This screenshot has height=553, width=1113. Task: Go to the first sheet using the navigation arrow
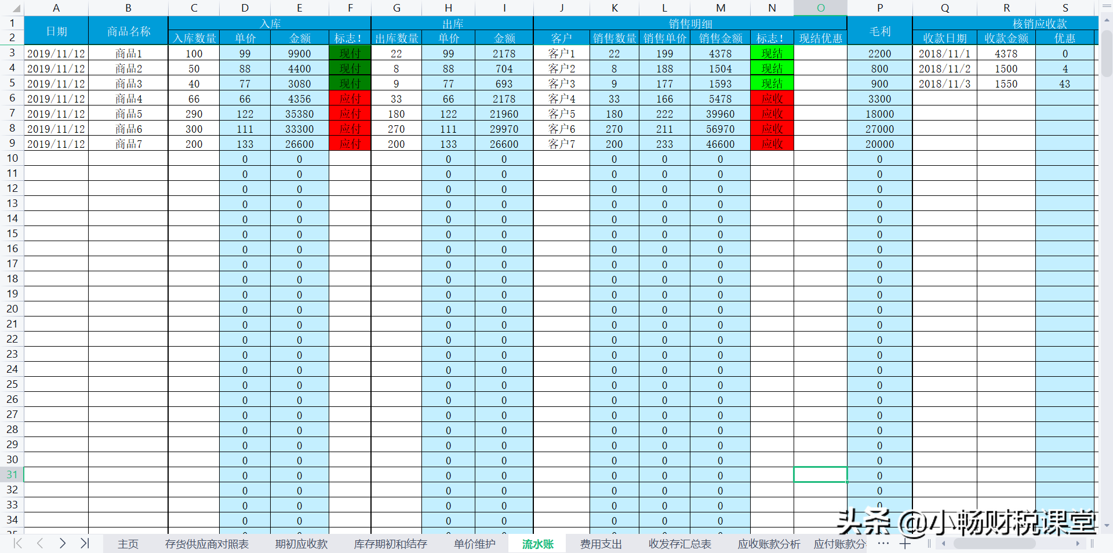pos(18,544)
